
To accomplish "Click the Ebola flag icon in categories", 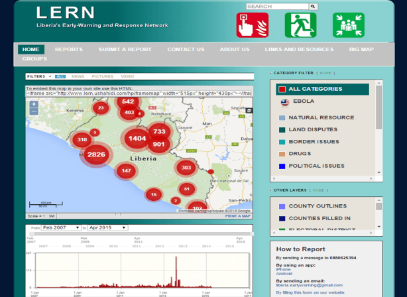I will pyautogui.click(x=285, y=103).
